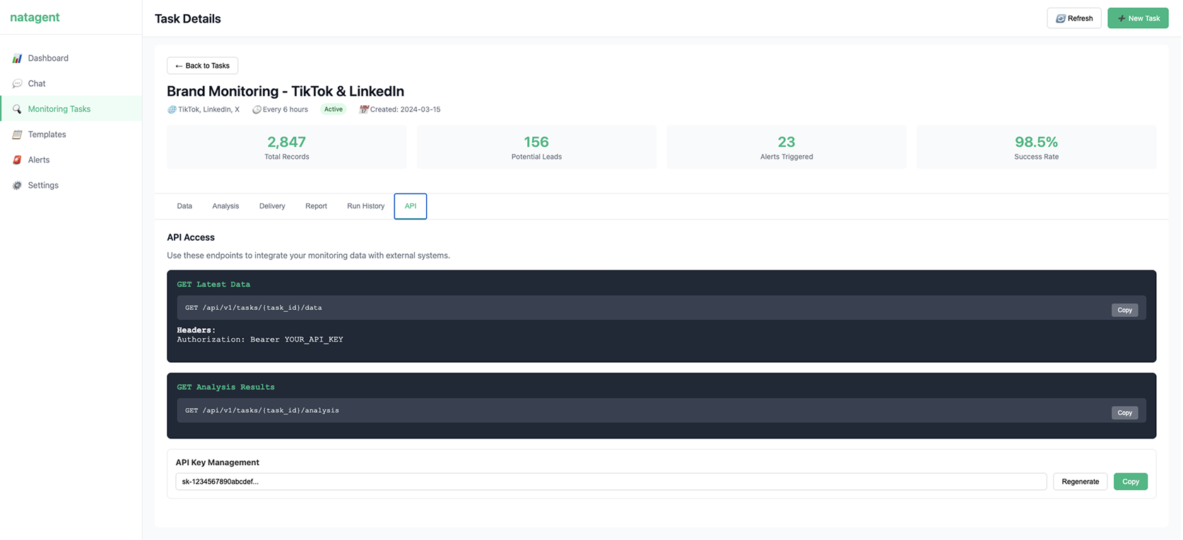
Task: Open Dashboard from the sidebar
Action: [48, 58]
